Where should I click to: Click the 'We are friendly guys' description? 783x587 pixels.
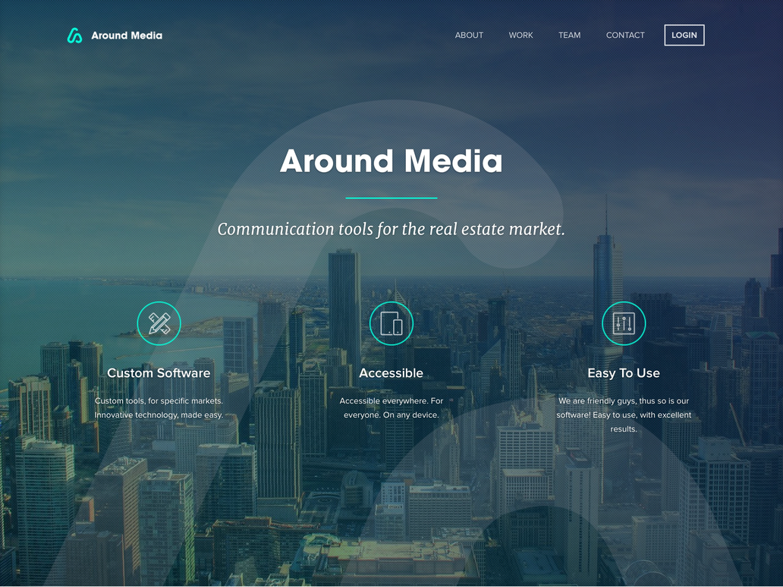pos(624,415)
